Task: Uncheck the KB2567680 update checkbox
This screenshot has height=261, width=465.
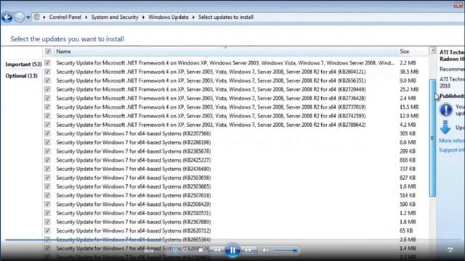Action: click(47, 222)
